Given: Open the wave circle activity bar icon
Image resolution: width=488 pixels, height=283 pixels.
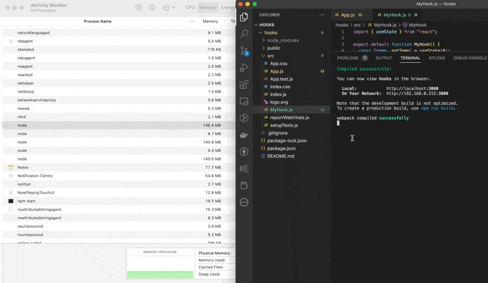Looking at the screenshot, I should pyautogui.click(x=244, y=202).
